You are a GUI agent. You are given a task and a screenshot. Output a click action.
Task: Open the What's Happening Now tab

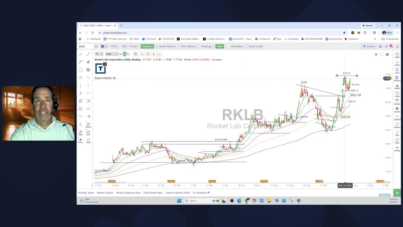[x=128, y=193]
